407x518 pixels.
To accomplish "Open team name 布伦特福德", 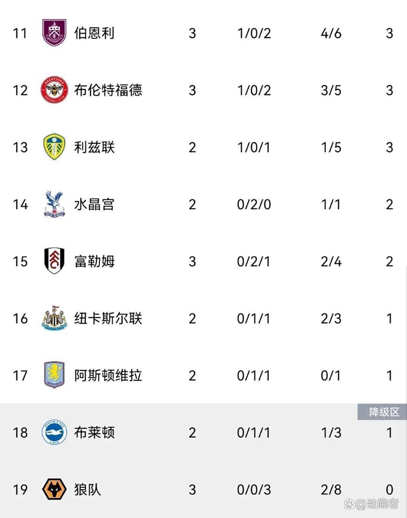I will 108,90.
